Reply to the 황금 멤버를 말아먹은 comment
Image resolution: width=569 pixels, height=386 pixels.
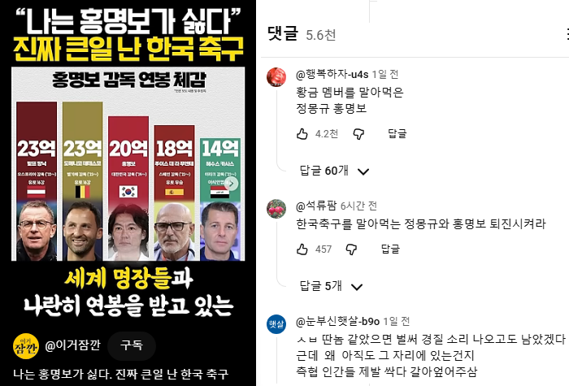397,133
